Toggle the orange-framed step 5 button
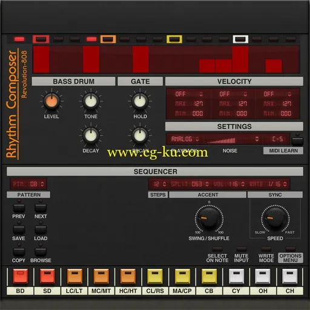This screenshot has width=310, height=310. (108, 39)
